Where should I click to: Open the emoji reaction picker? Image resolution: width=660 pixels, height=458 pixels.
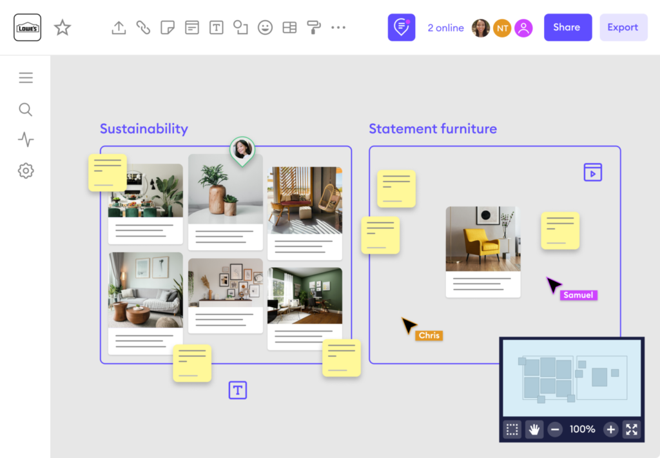tap(265, 28)
